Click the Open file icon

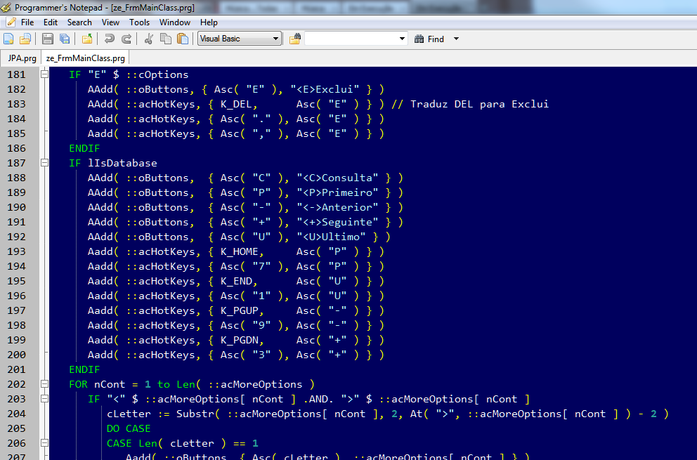[x=25, y=39]
